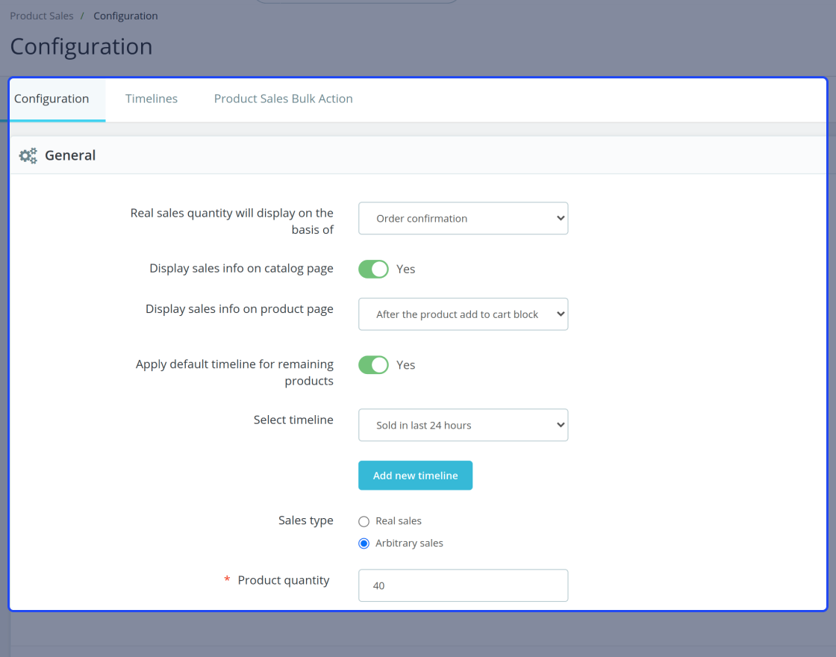Image resolution: width=836 pixels, height=657 pixels.
Task: Click the General section gears icon
Action: click(x=28, y=156)
